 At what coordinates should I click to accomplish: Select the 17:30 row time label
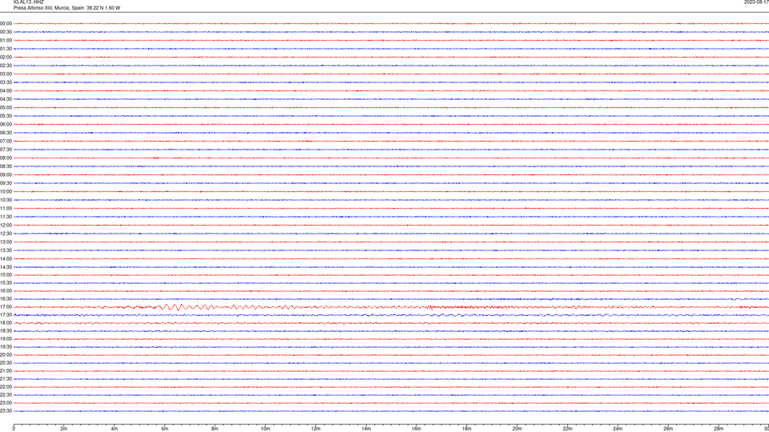pyautogui.click(x=6, y=315)
